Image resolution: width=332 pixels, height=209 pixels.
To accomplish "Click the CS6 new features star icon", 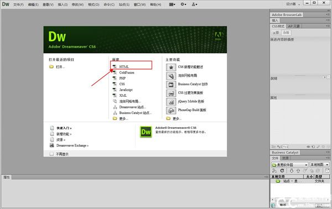I will [171, 67].
